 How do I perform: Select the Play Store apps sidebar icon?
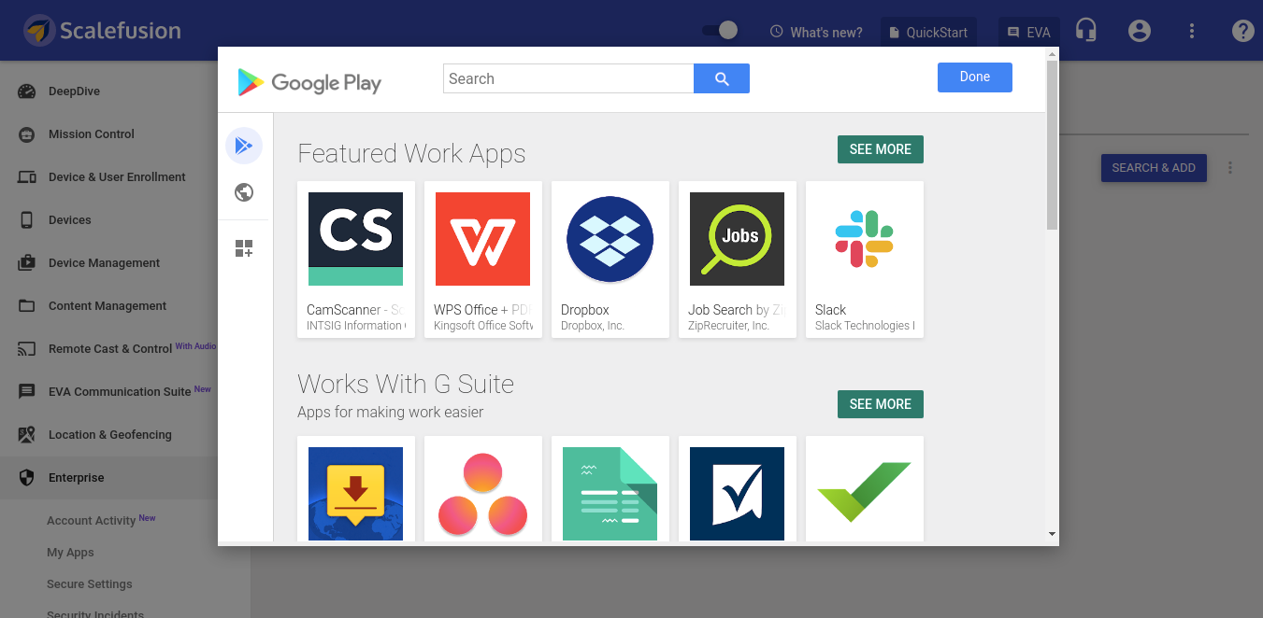pos(244,146)
